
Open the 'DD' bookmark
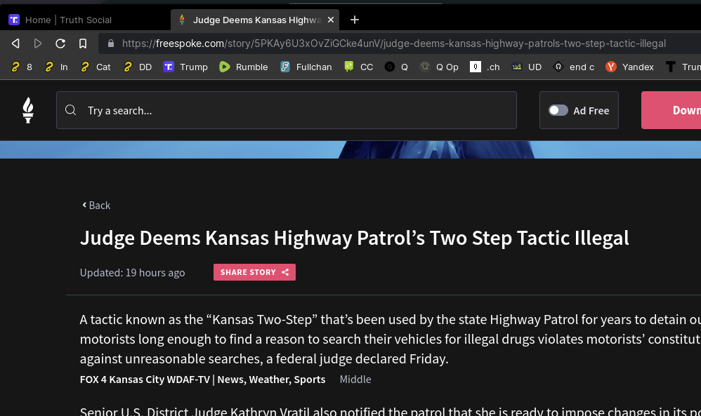coord(138,67)
